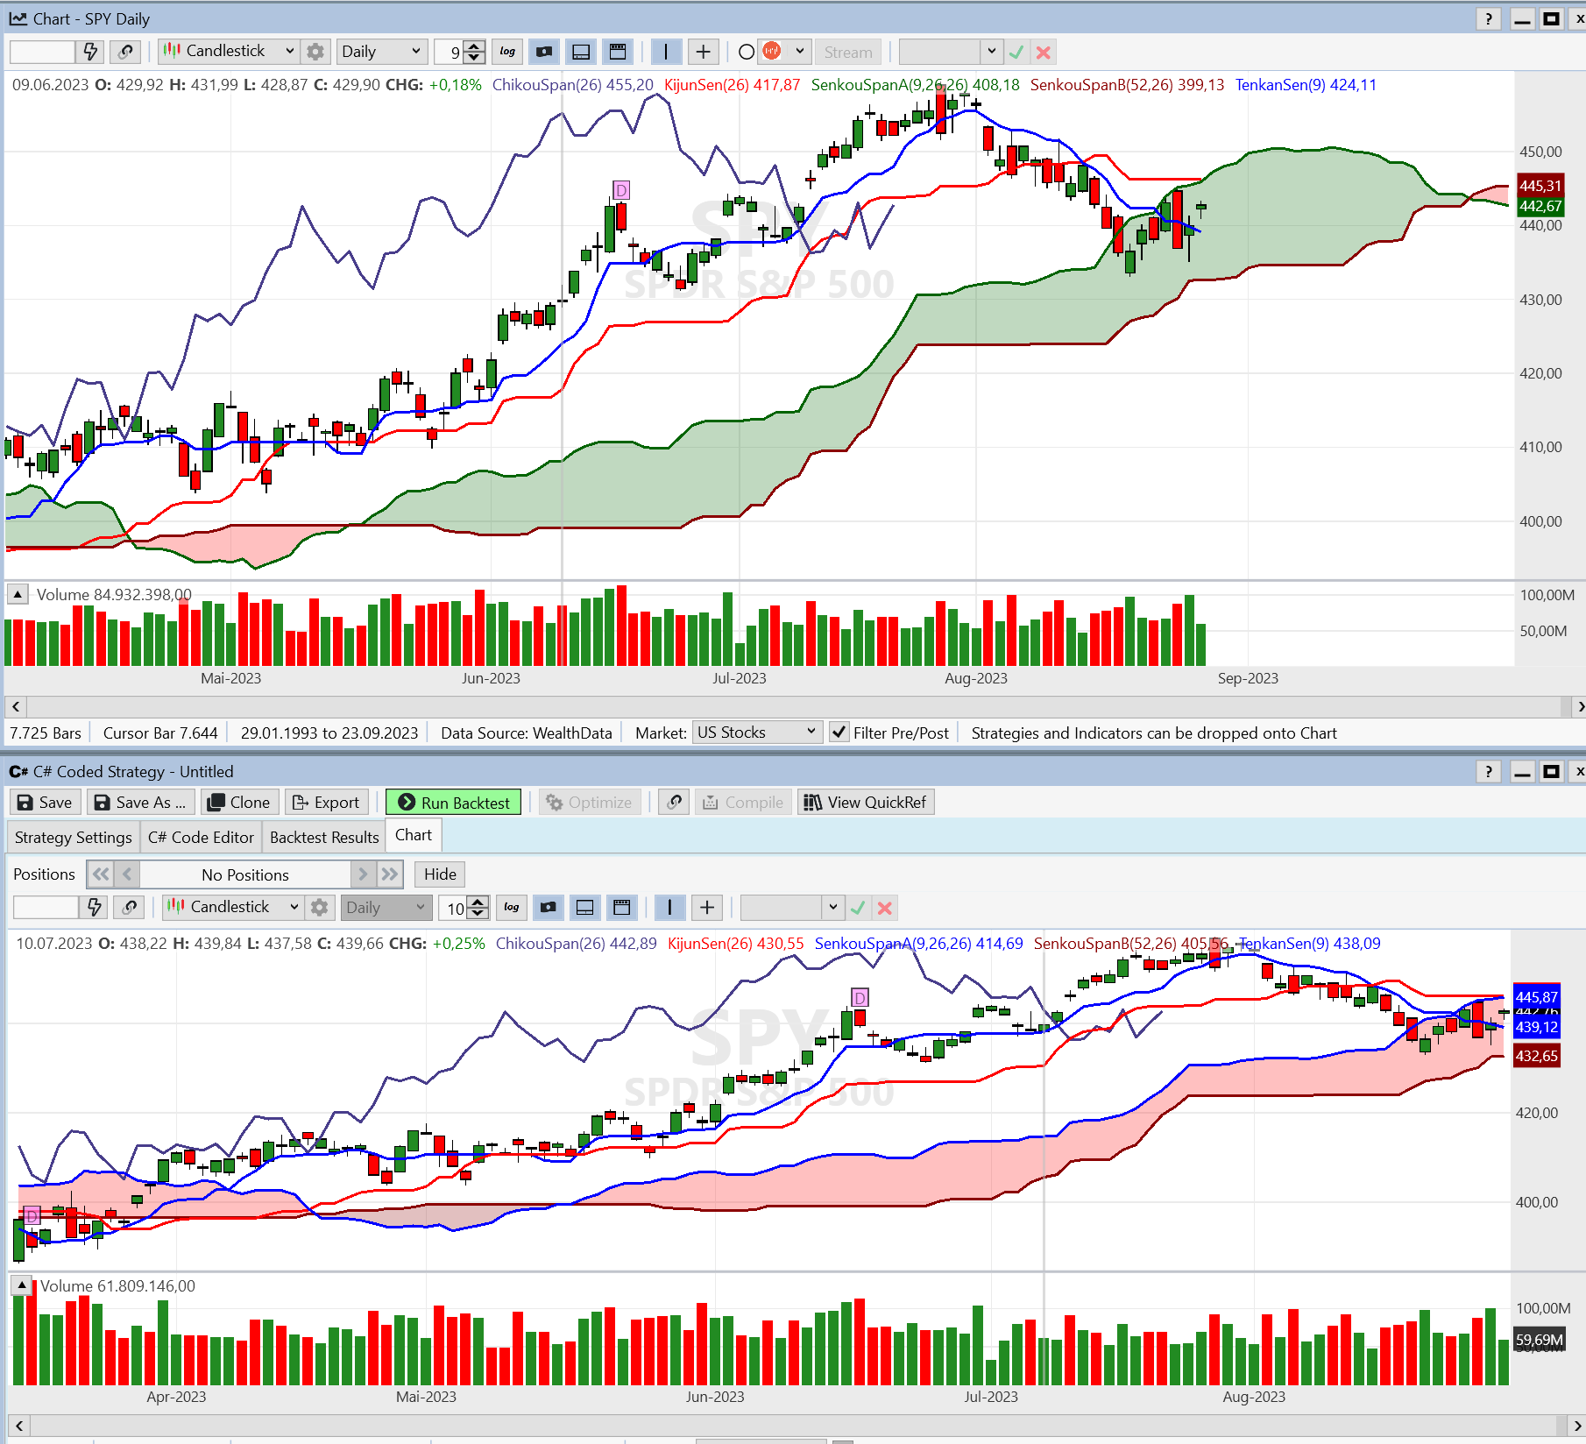This screenshot has height=1444, width=1586.
Task: Select the crosshair cursor in SPY Daily toolbar
Action: (x=703, y=52)
